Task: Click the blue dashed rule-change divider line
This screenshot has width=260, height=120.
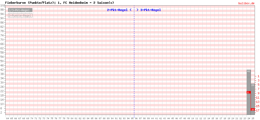Action: click(x=134, y=60)
